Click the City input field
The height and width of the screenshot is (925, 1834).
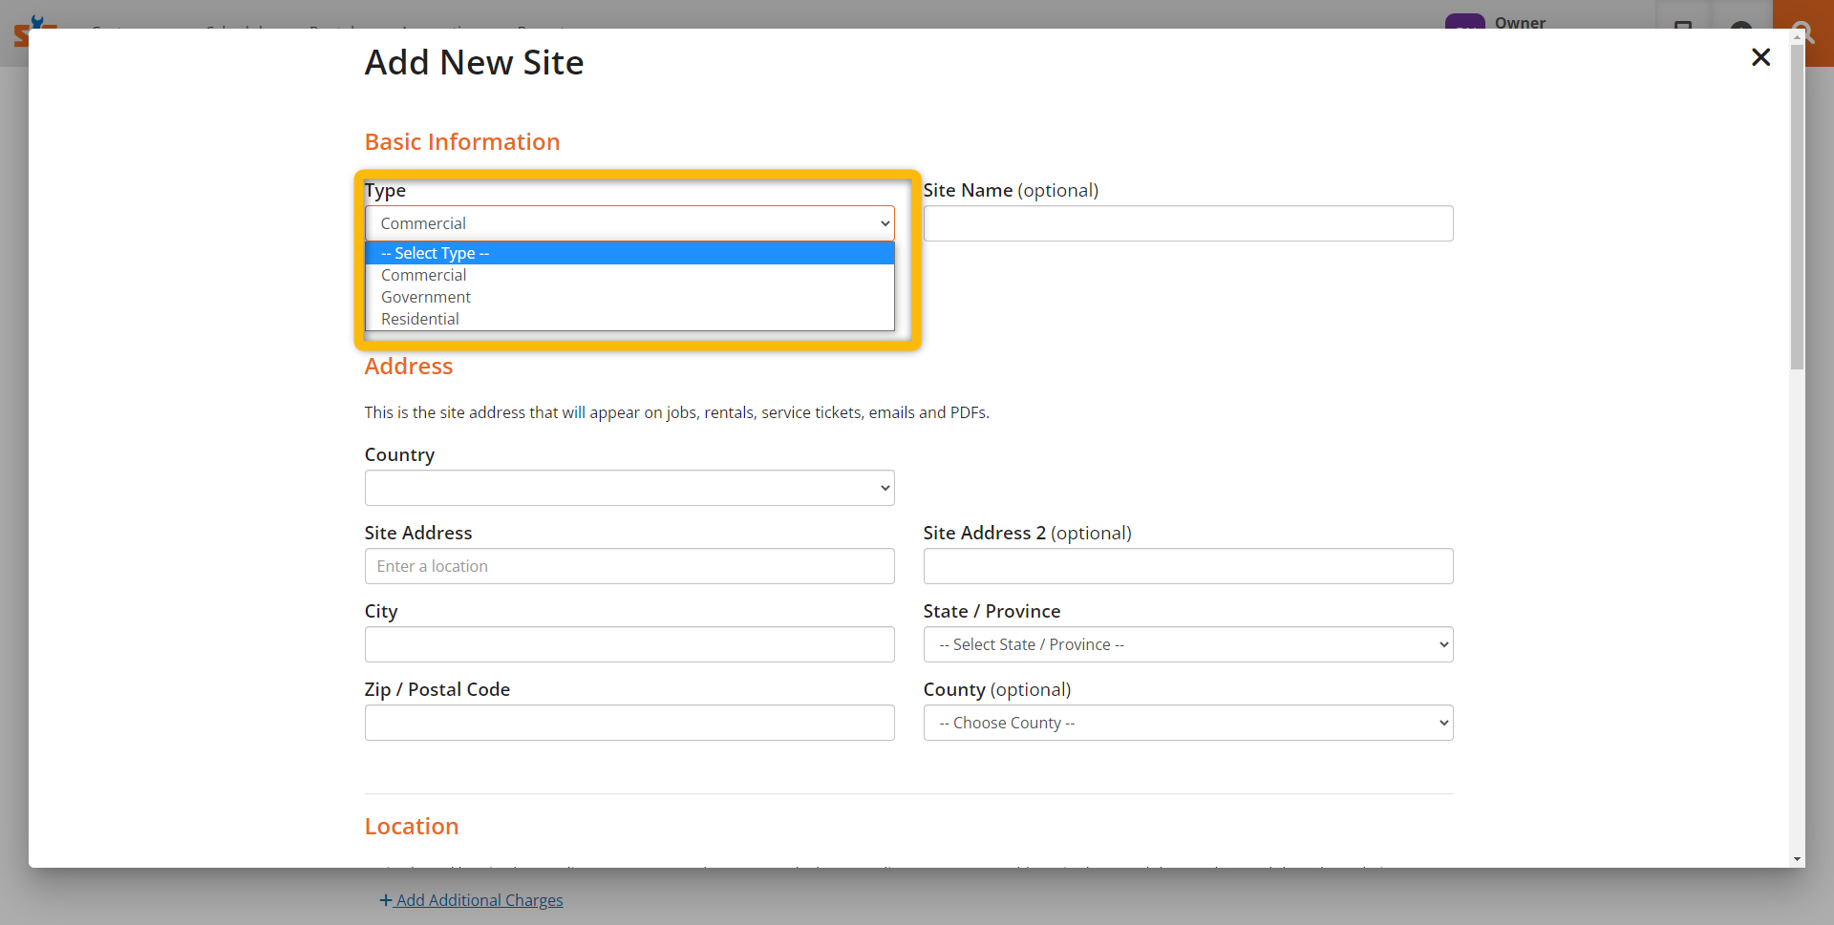tap(629, 644)
